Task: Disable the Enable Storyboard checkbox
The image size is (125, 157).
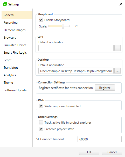Action: tap(41, 20)
